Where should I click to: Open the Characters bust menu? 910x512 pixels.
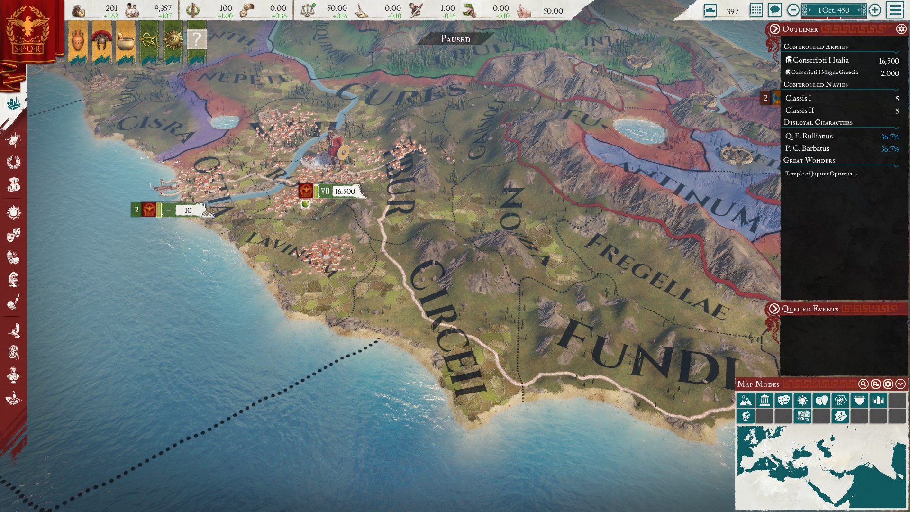[x=13, y=375]
